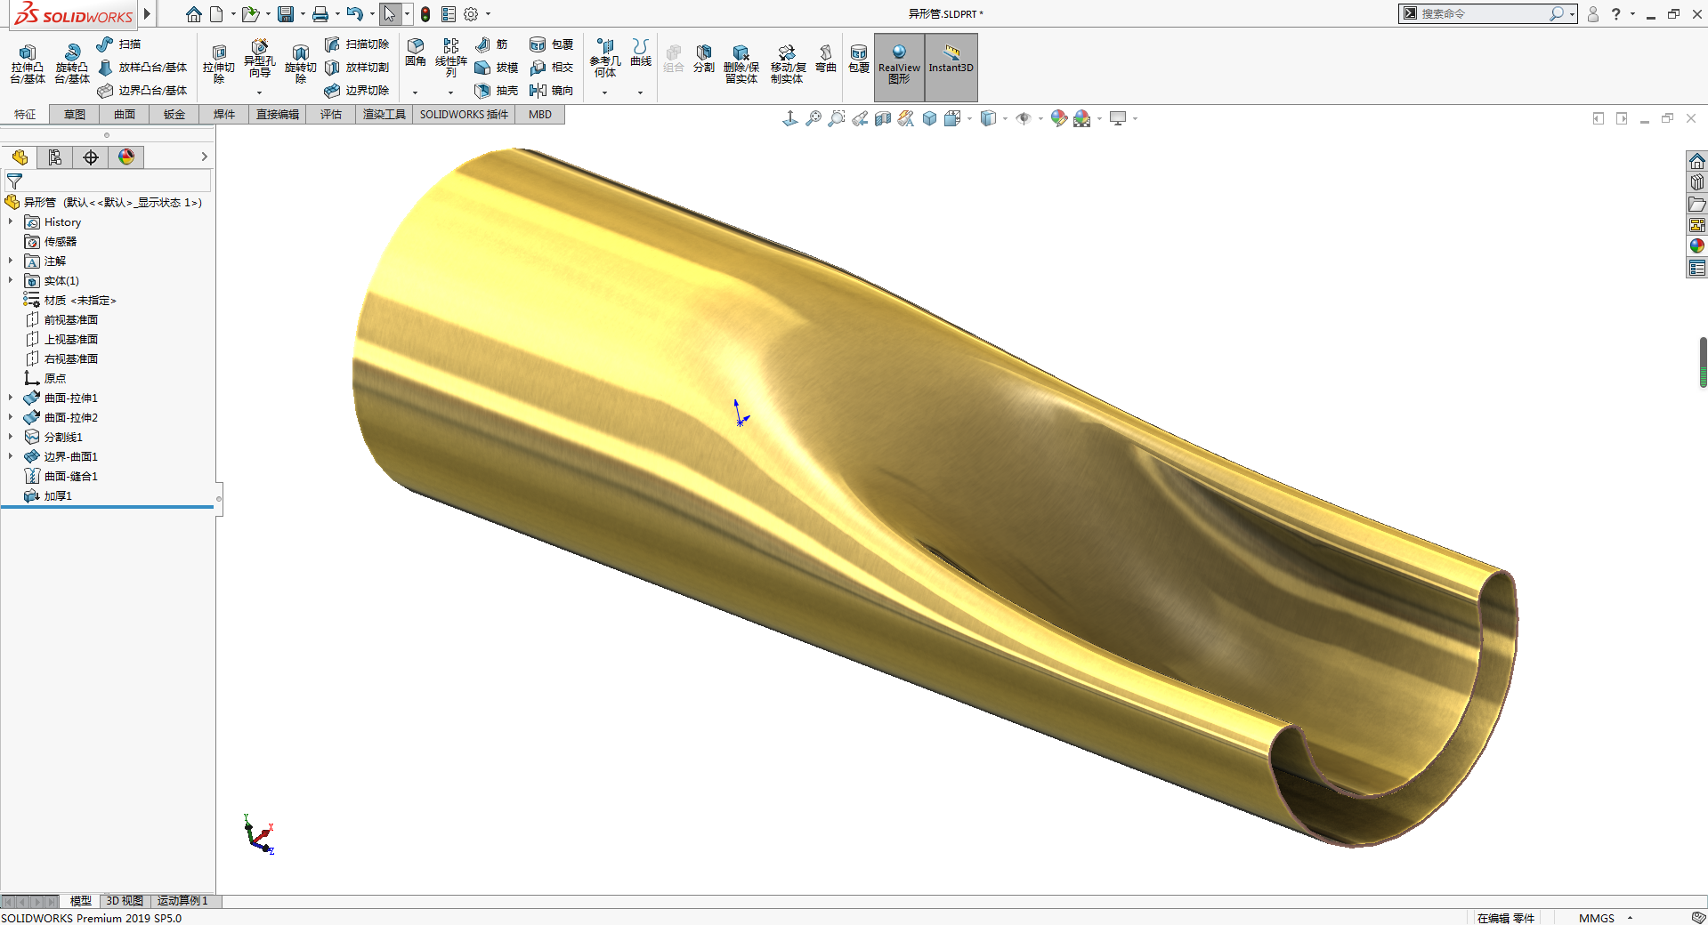Expand the History tree node
This screenshot has height=925, width=1708.
click(x=11, y=221)
